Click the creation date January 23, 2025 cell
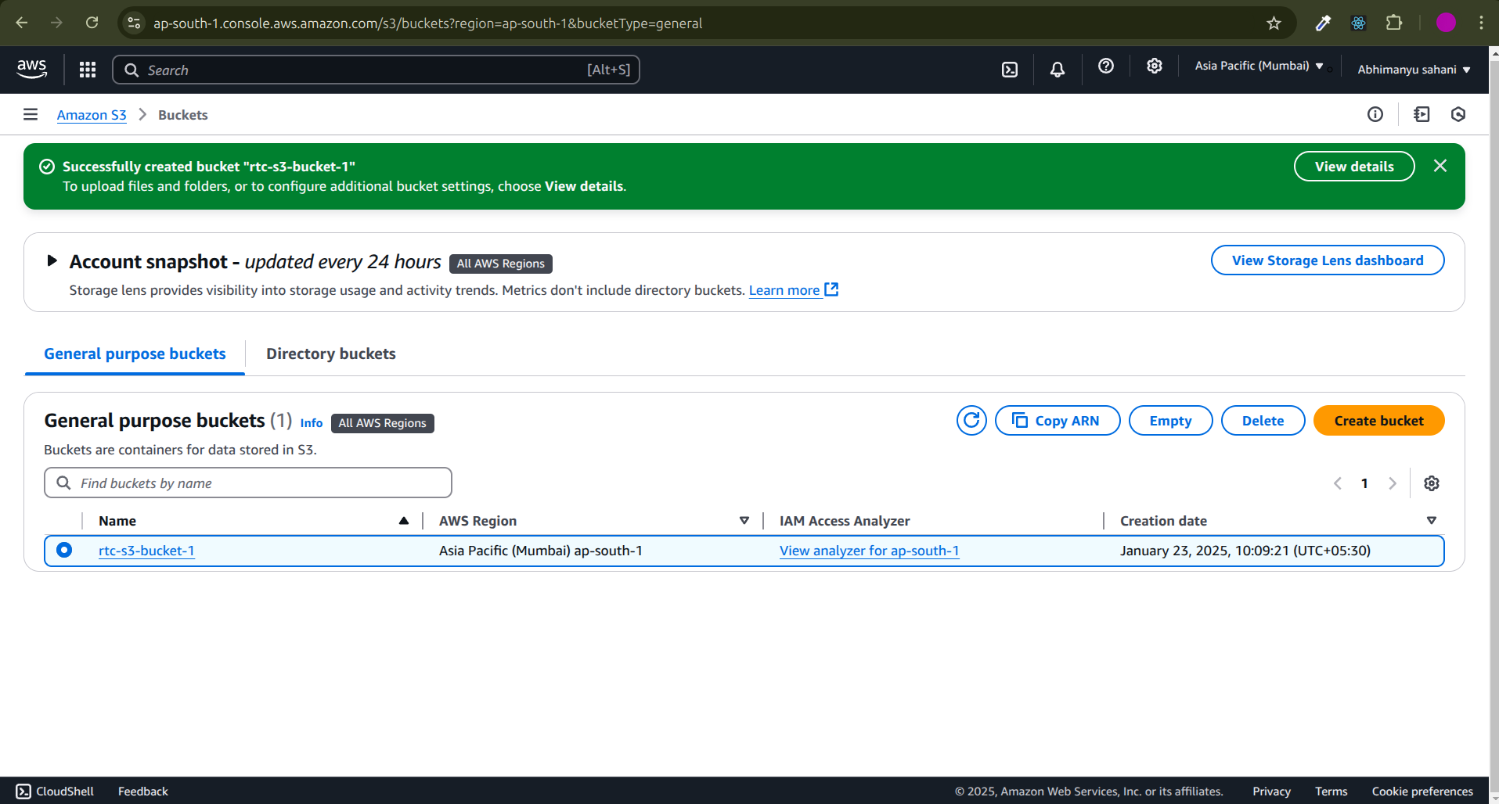 pyautogui.click(x=1245, y=551)
